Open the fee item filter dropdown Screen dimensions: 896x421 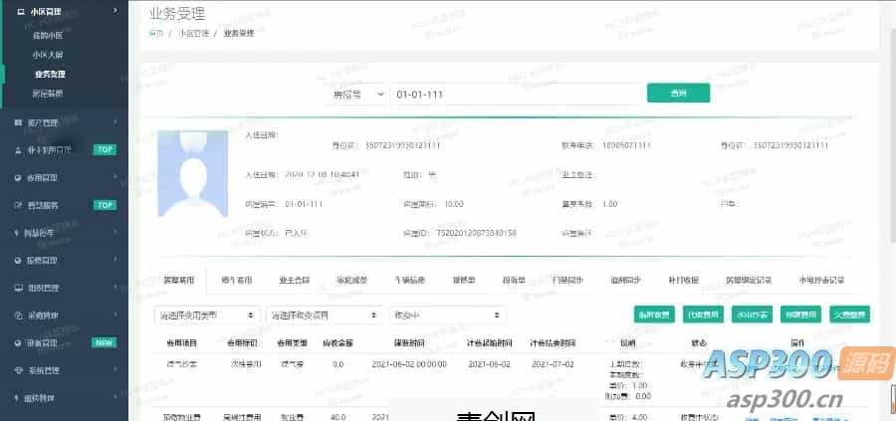pos(325,315)
